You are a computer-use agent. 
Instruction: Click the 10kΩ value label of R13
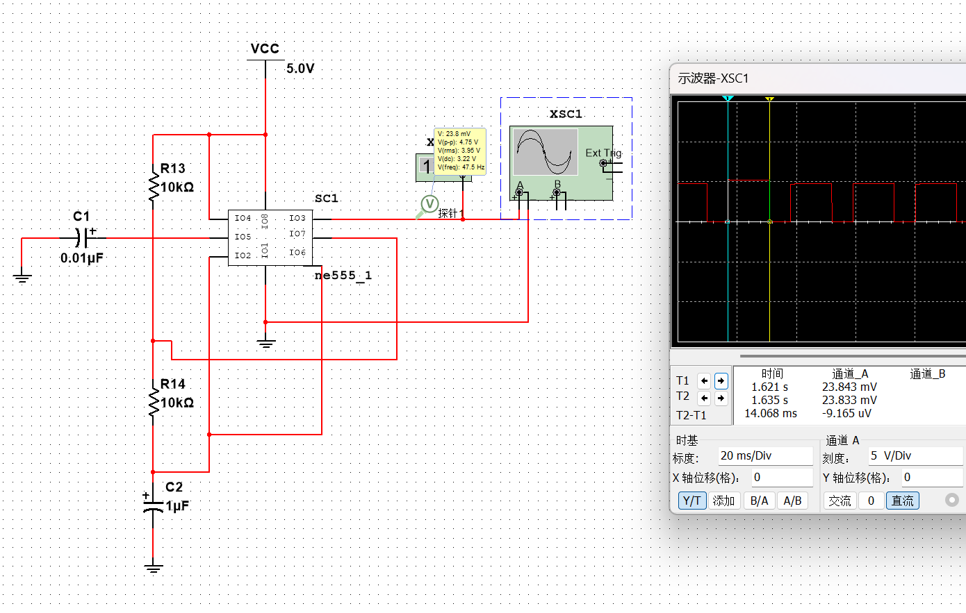(x=177, y=187)
